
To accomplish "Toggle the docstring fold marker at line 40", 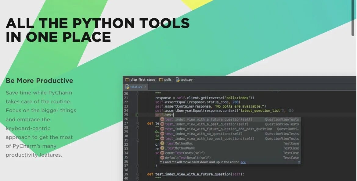I will click(x=138, y=179).
